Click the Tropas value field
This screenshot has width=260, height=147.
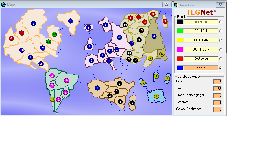pyautogui.click(x=217, y=89)
